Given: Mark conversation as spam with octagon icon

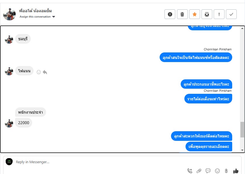Looking at the screenshot, I should (x=170, y=14).
